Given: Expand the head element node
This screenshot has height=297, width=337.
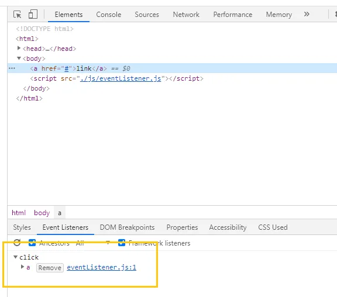Looking at the screenshot, I should click(x=19, y=48).
